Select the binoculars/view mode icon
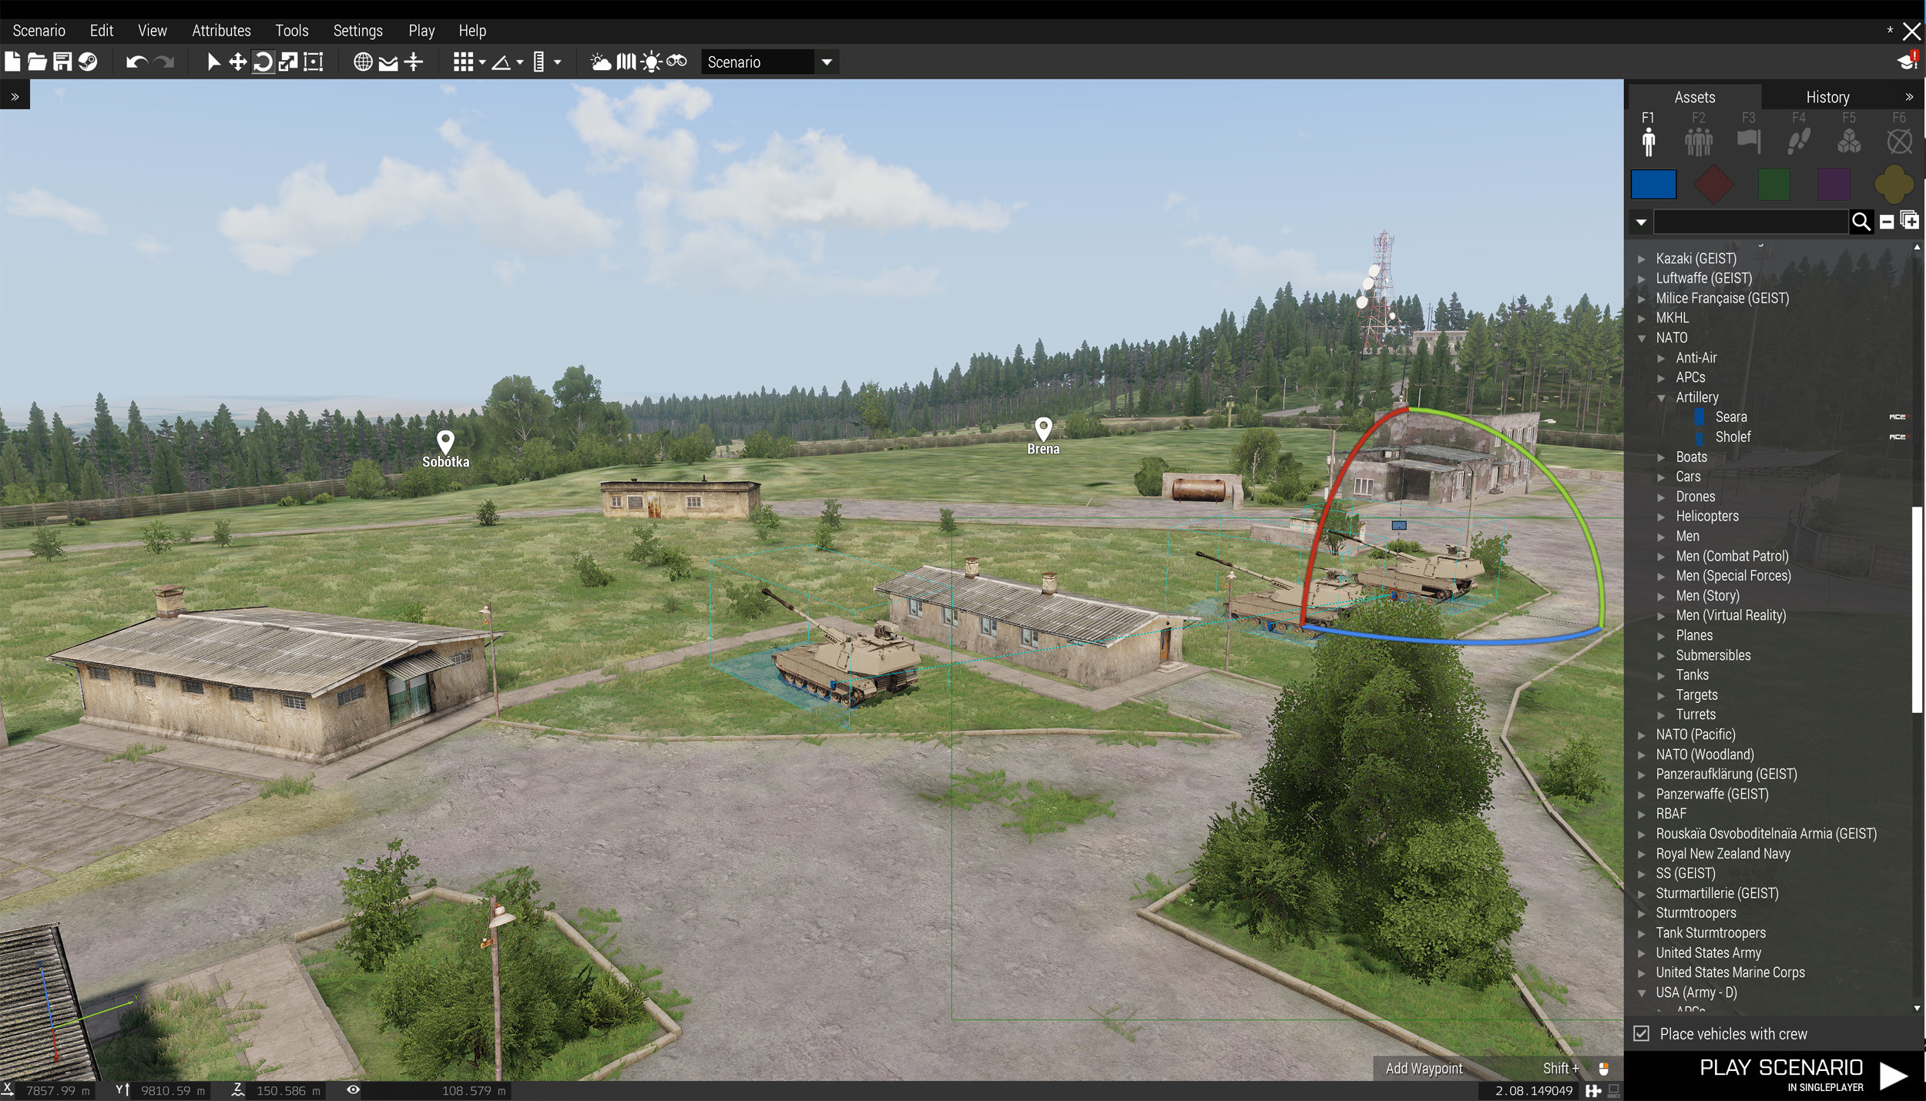This screenshot has height=1101, width=1926. click(x=676, y=61)
